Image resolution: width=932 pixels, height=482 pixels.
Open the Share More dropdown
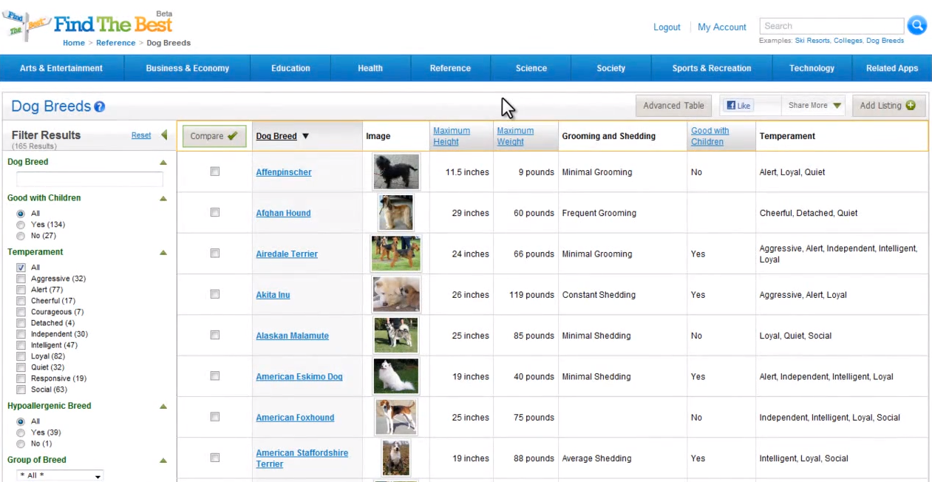click(x=813, y=105)
